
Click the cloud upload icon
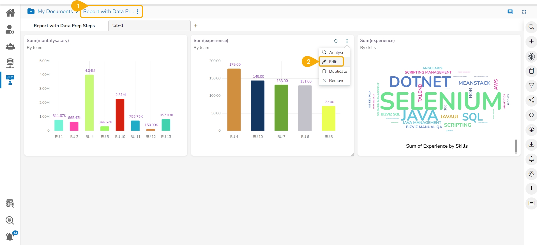click(531, 129)
